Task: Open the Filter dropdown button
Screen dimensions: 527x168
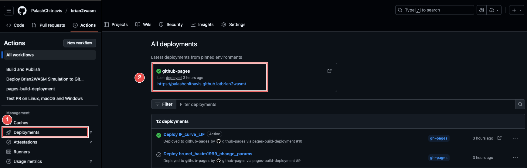Action: coord(164,104)
